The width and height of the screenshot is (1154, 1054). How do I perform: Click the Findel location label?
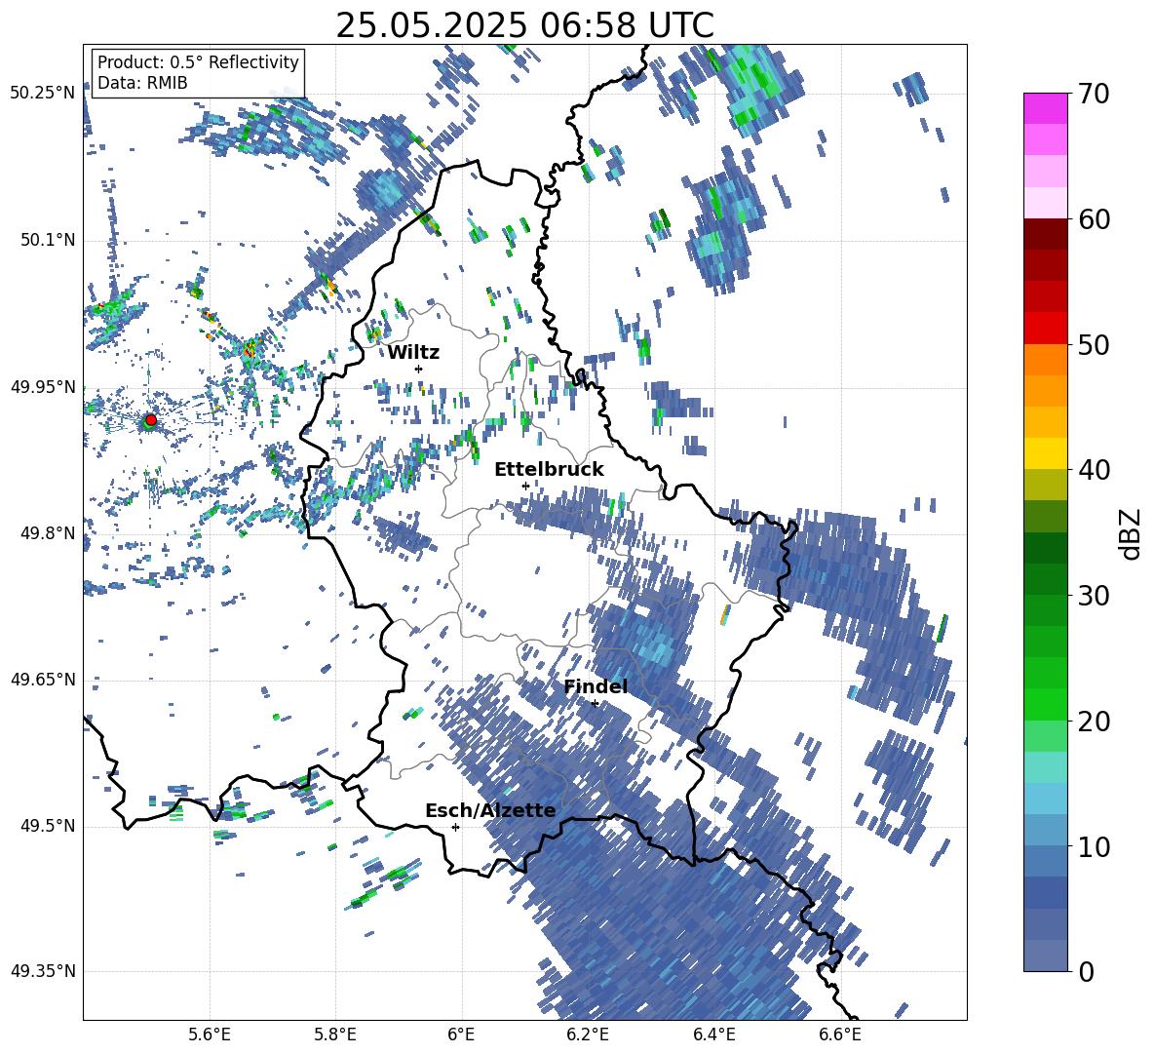596,686
